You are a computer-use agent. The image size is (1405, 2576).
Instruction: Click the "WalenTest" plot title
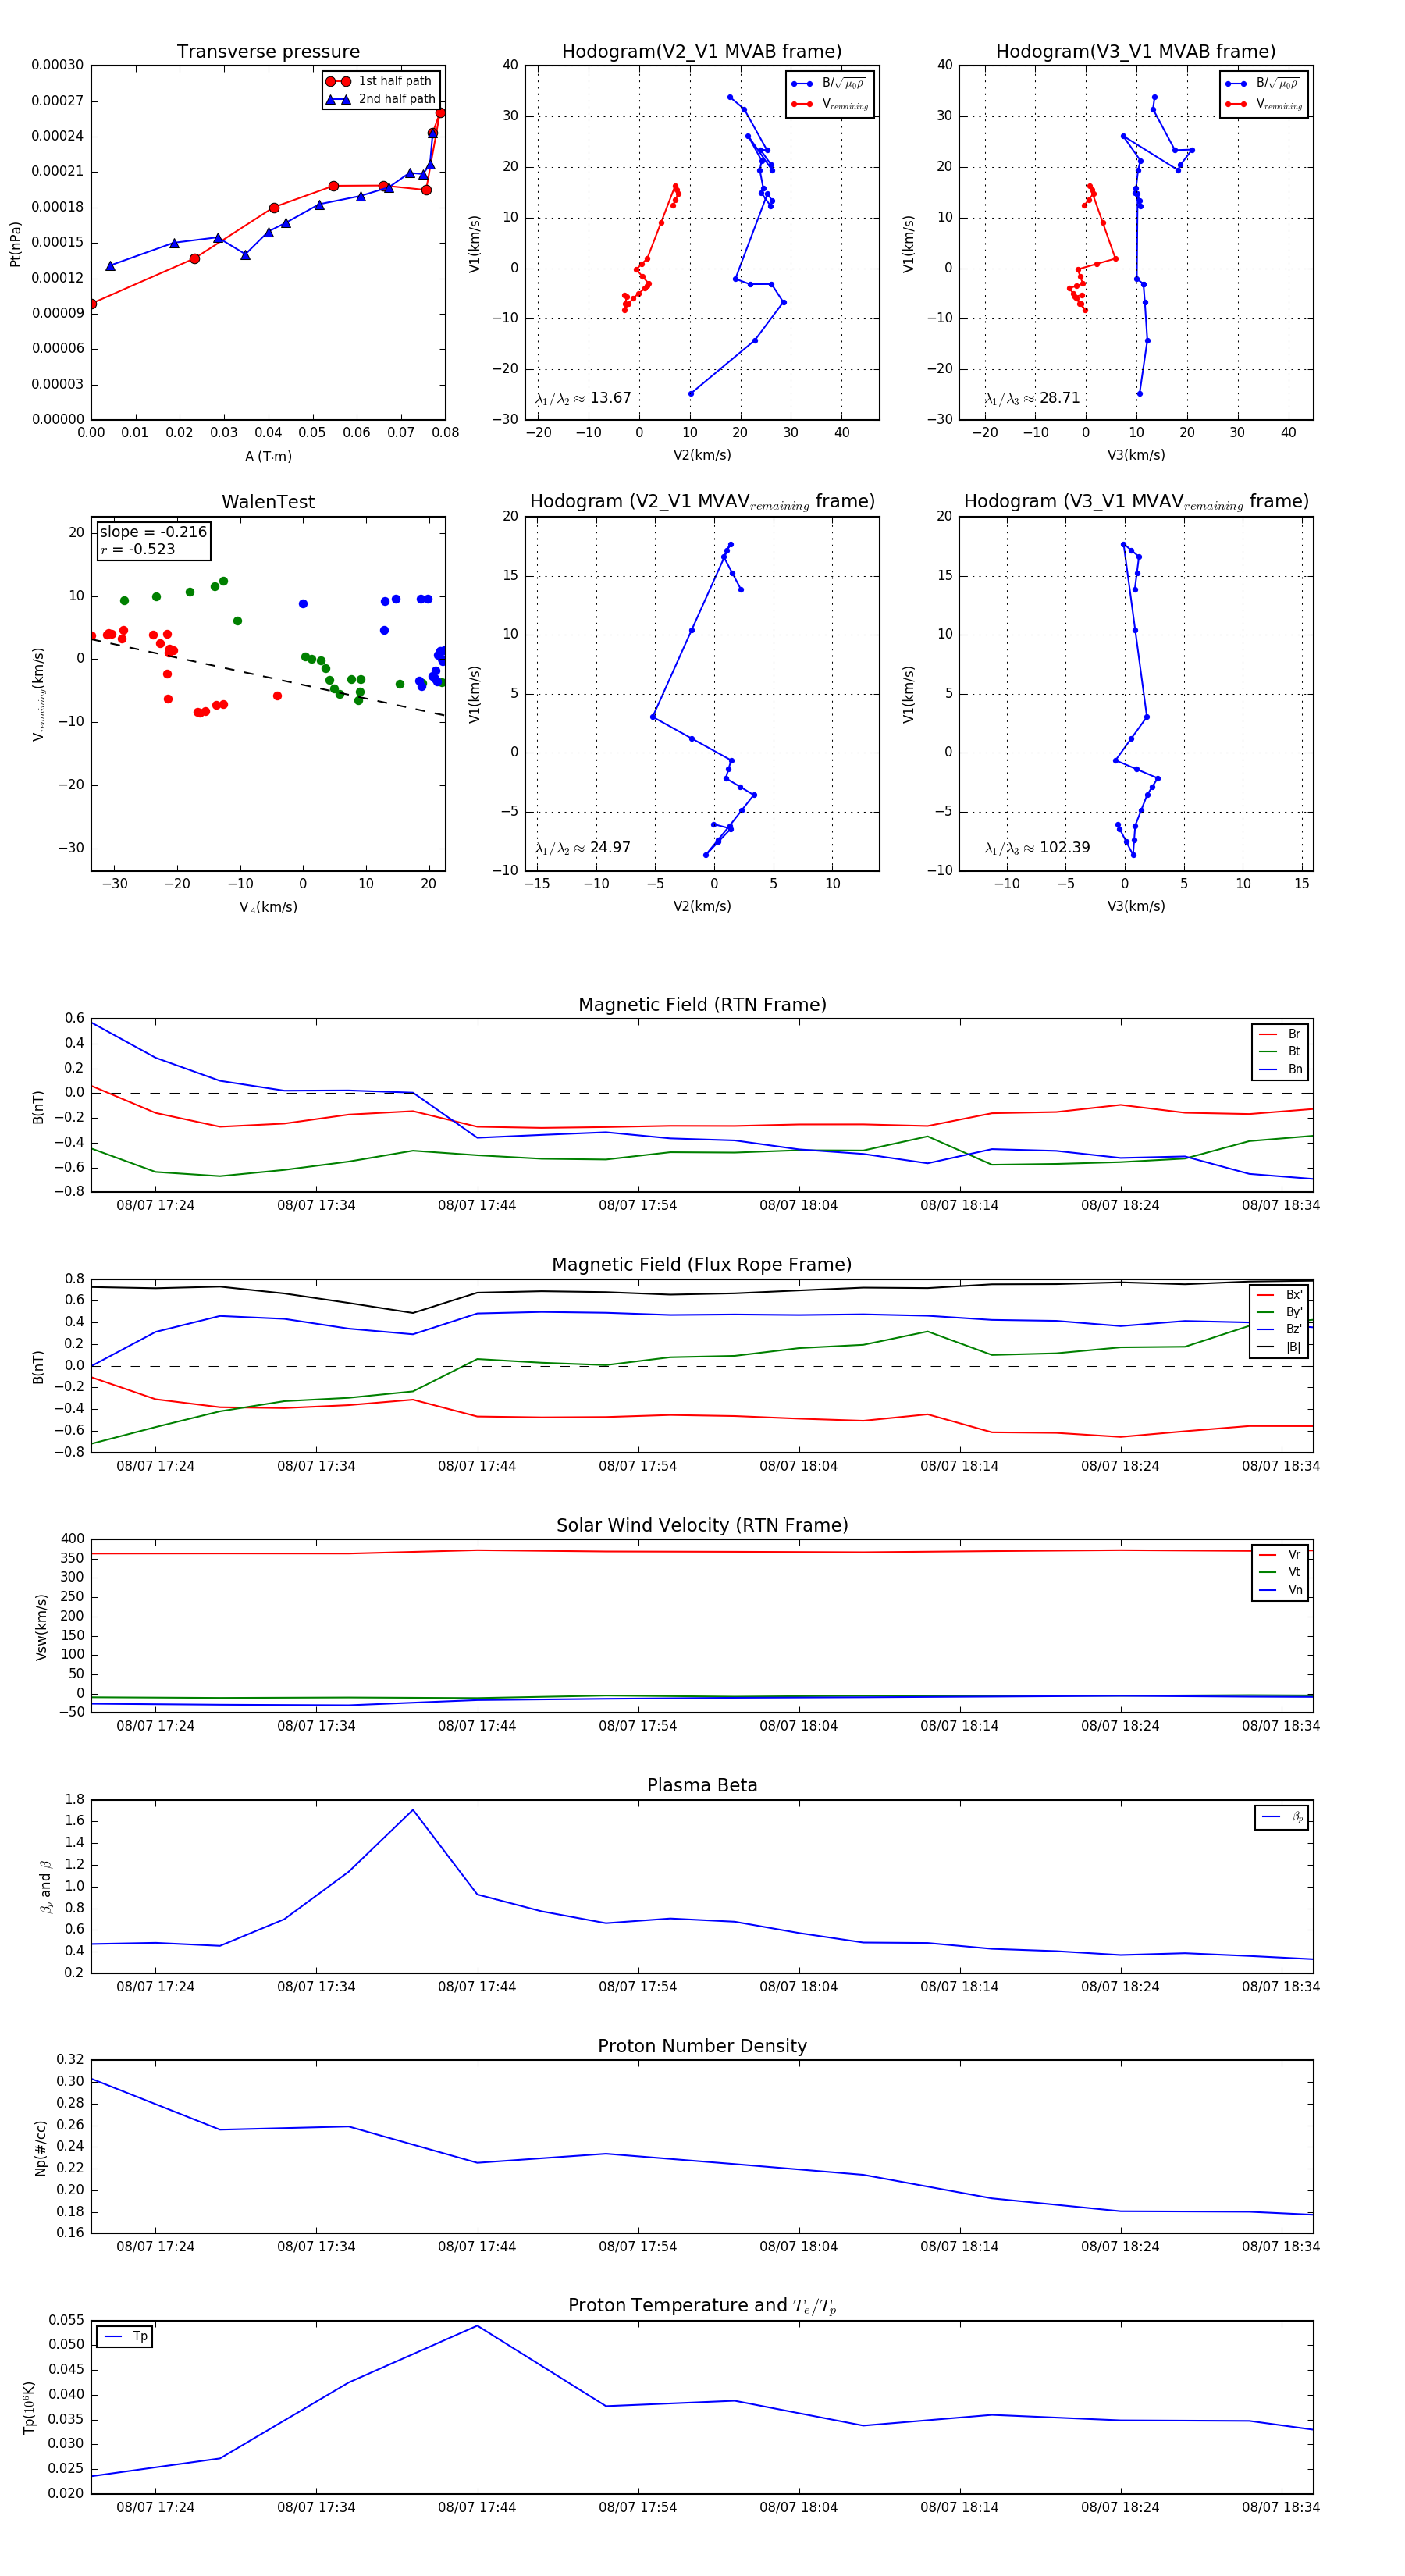click(x=268, y=502)
